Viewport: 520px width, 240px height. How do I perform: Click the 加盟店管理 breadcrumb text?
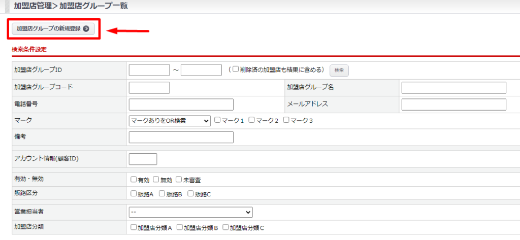pos(33,6)
